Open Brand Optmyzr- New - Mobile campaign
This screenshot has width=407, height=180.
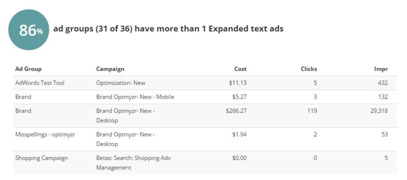coord(135,97)
